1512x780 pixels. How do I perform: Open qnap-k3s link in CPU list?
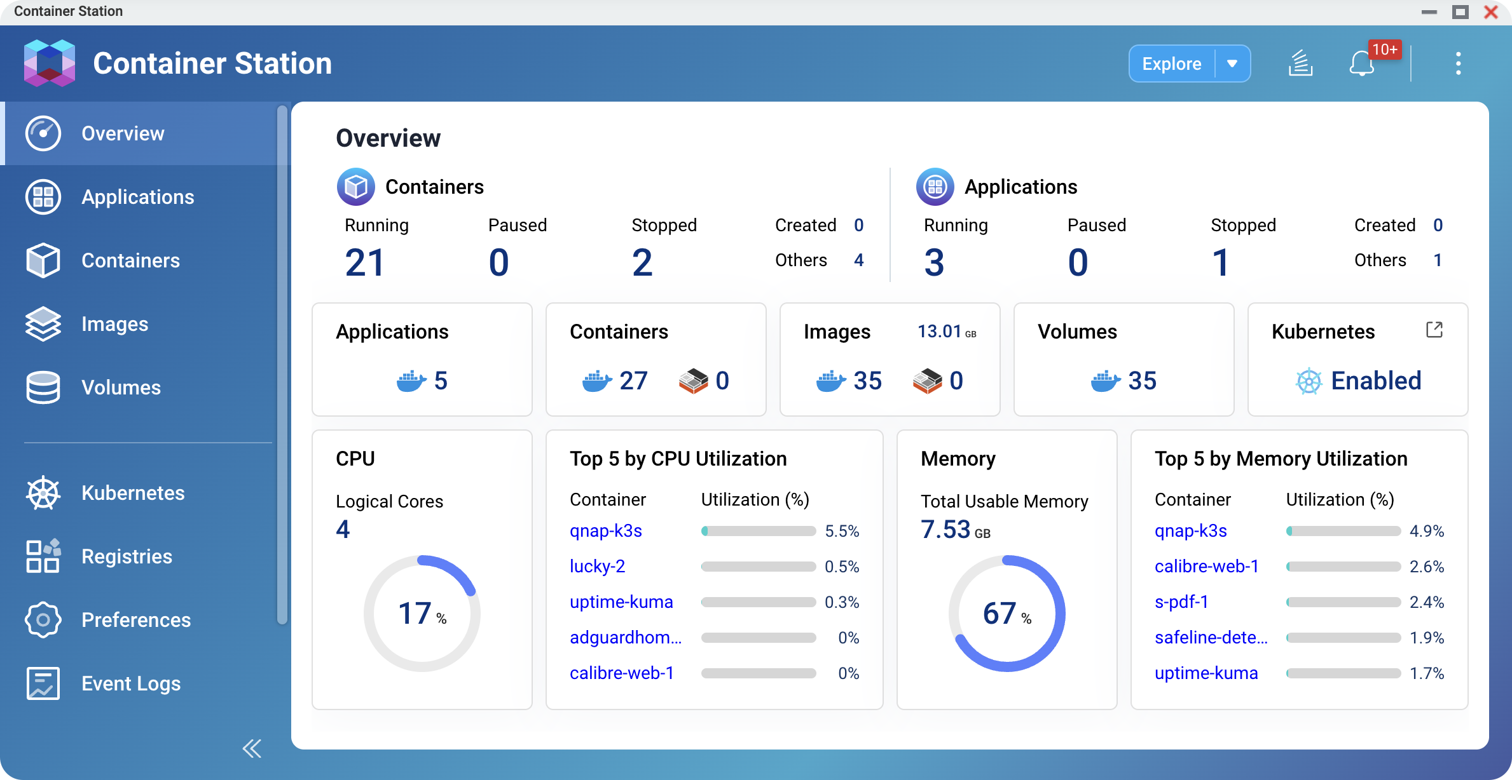coord(606,531)
